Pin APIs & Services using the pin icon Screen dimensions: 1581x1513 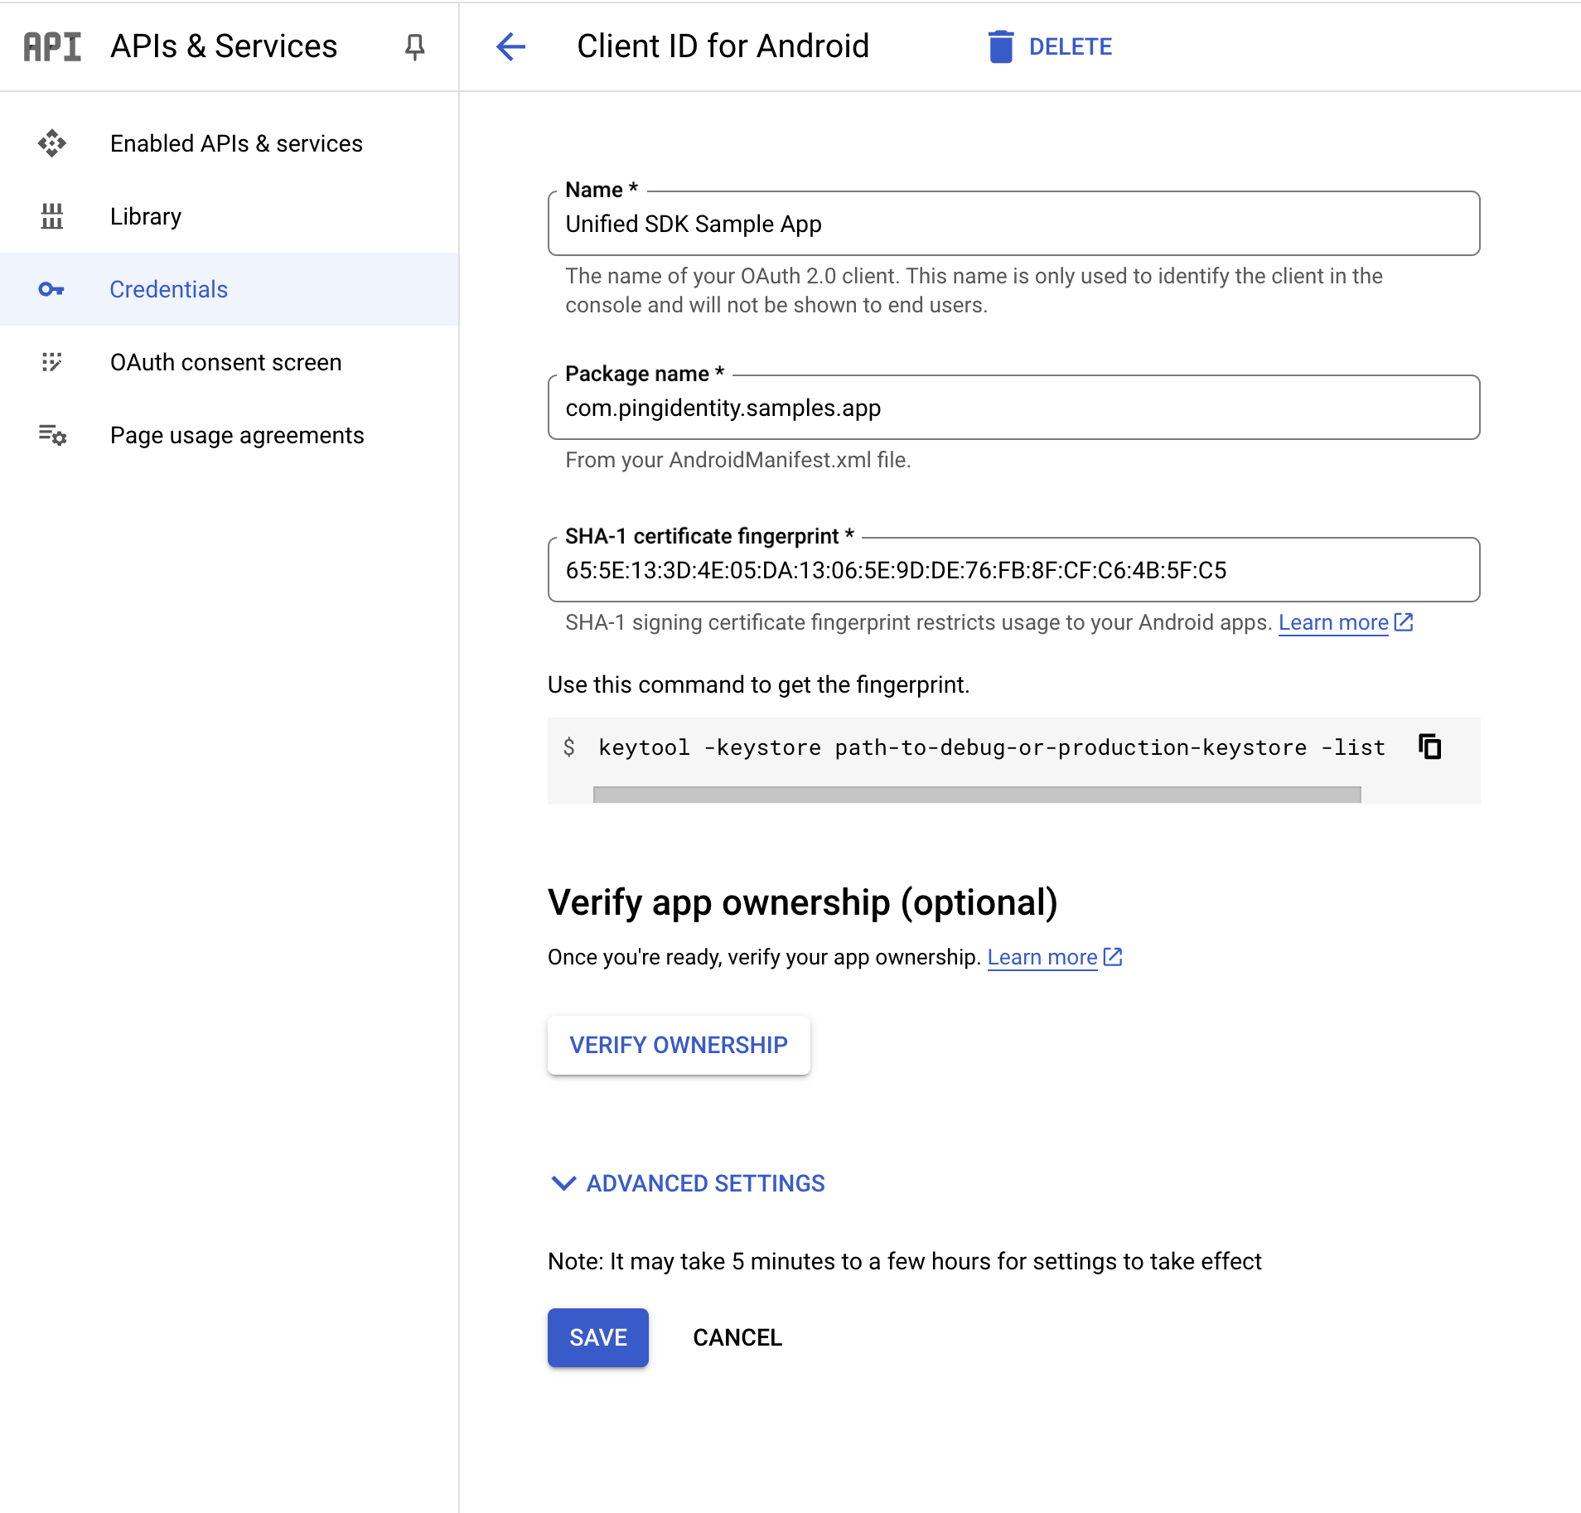coord(413,47)
